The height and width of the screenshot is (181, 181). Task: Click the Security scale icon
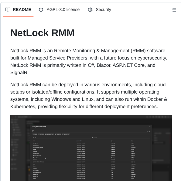click(90, 10)
